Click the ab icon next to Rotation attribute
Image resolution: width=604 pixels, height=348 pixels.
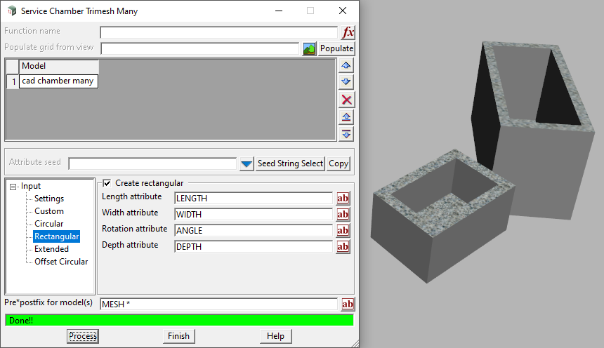point(343,231)
